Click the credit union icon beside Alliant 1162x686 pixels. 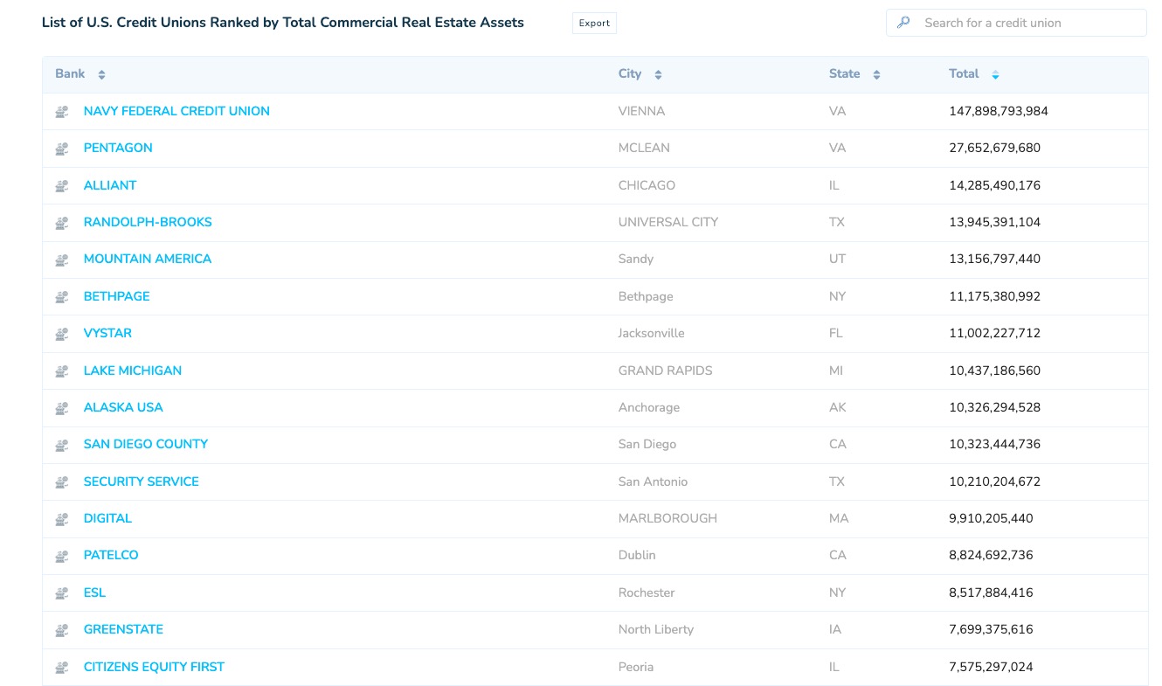(62, 186)
